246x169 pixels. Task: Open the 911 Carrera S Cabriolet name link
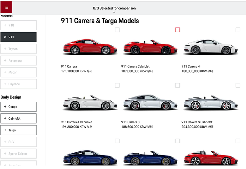pyautogui.click(x=197, y=122)
